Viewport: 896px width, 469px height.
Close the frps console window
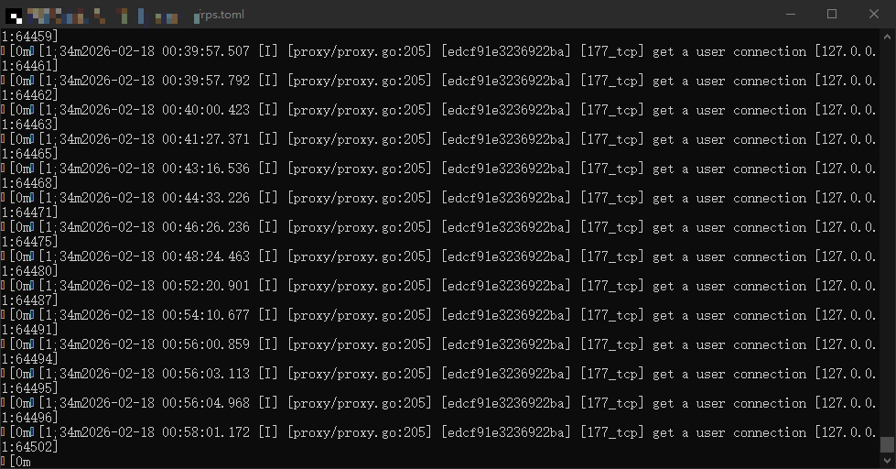(x=874, y=15)
